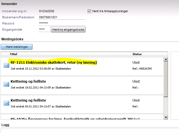179x133 pixels.
Task: Open Kvittering og feilliste from 06.01.2011
Action: click(x=28, y=100)
